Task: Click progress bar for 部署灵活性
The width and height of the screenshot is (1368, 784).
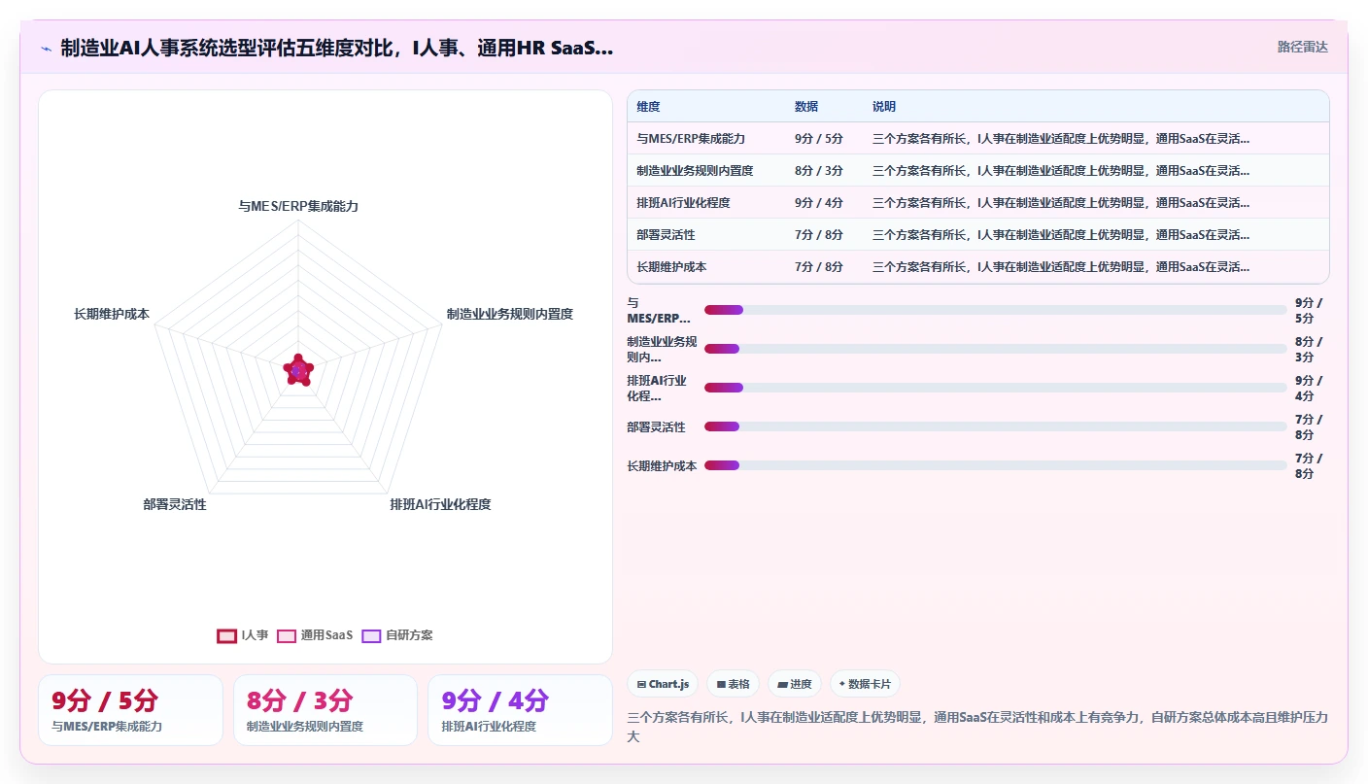Action: (995, 426)
